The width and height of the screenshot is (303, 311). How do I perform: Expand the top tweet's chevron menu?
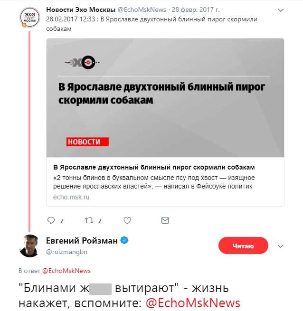point(281,10)
